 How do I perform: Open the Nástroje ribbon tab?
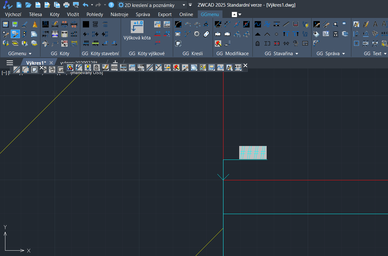click(119, 15)
